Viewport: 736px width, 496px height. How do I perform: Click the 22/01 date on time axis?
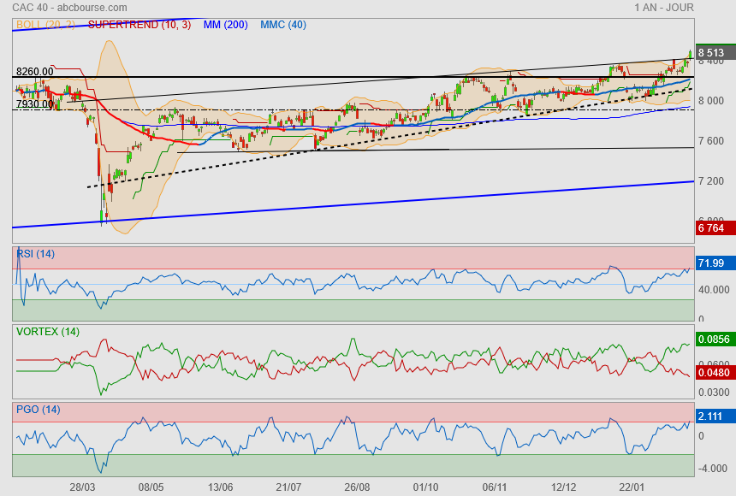pos(632,487)
